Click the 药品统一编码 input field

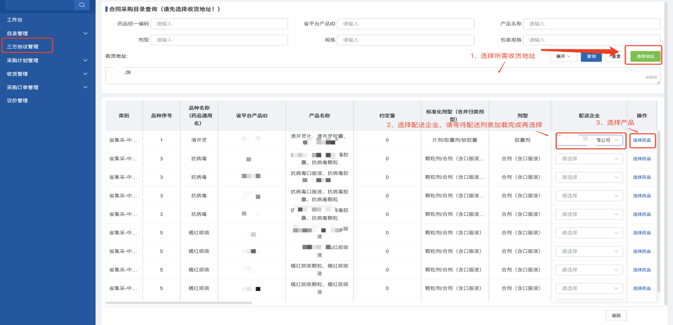(x=220, y=24)
